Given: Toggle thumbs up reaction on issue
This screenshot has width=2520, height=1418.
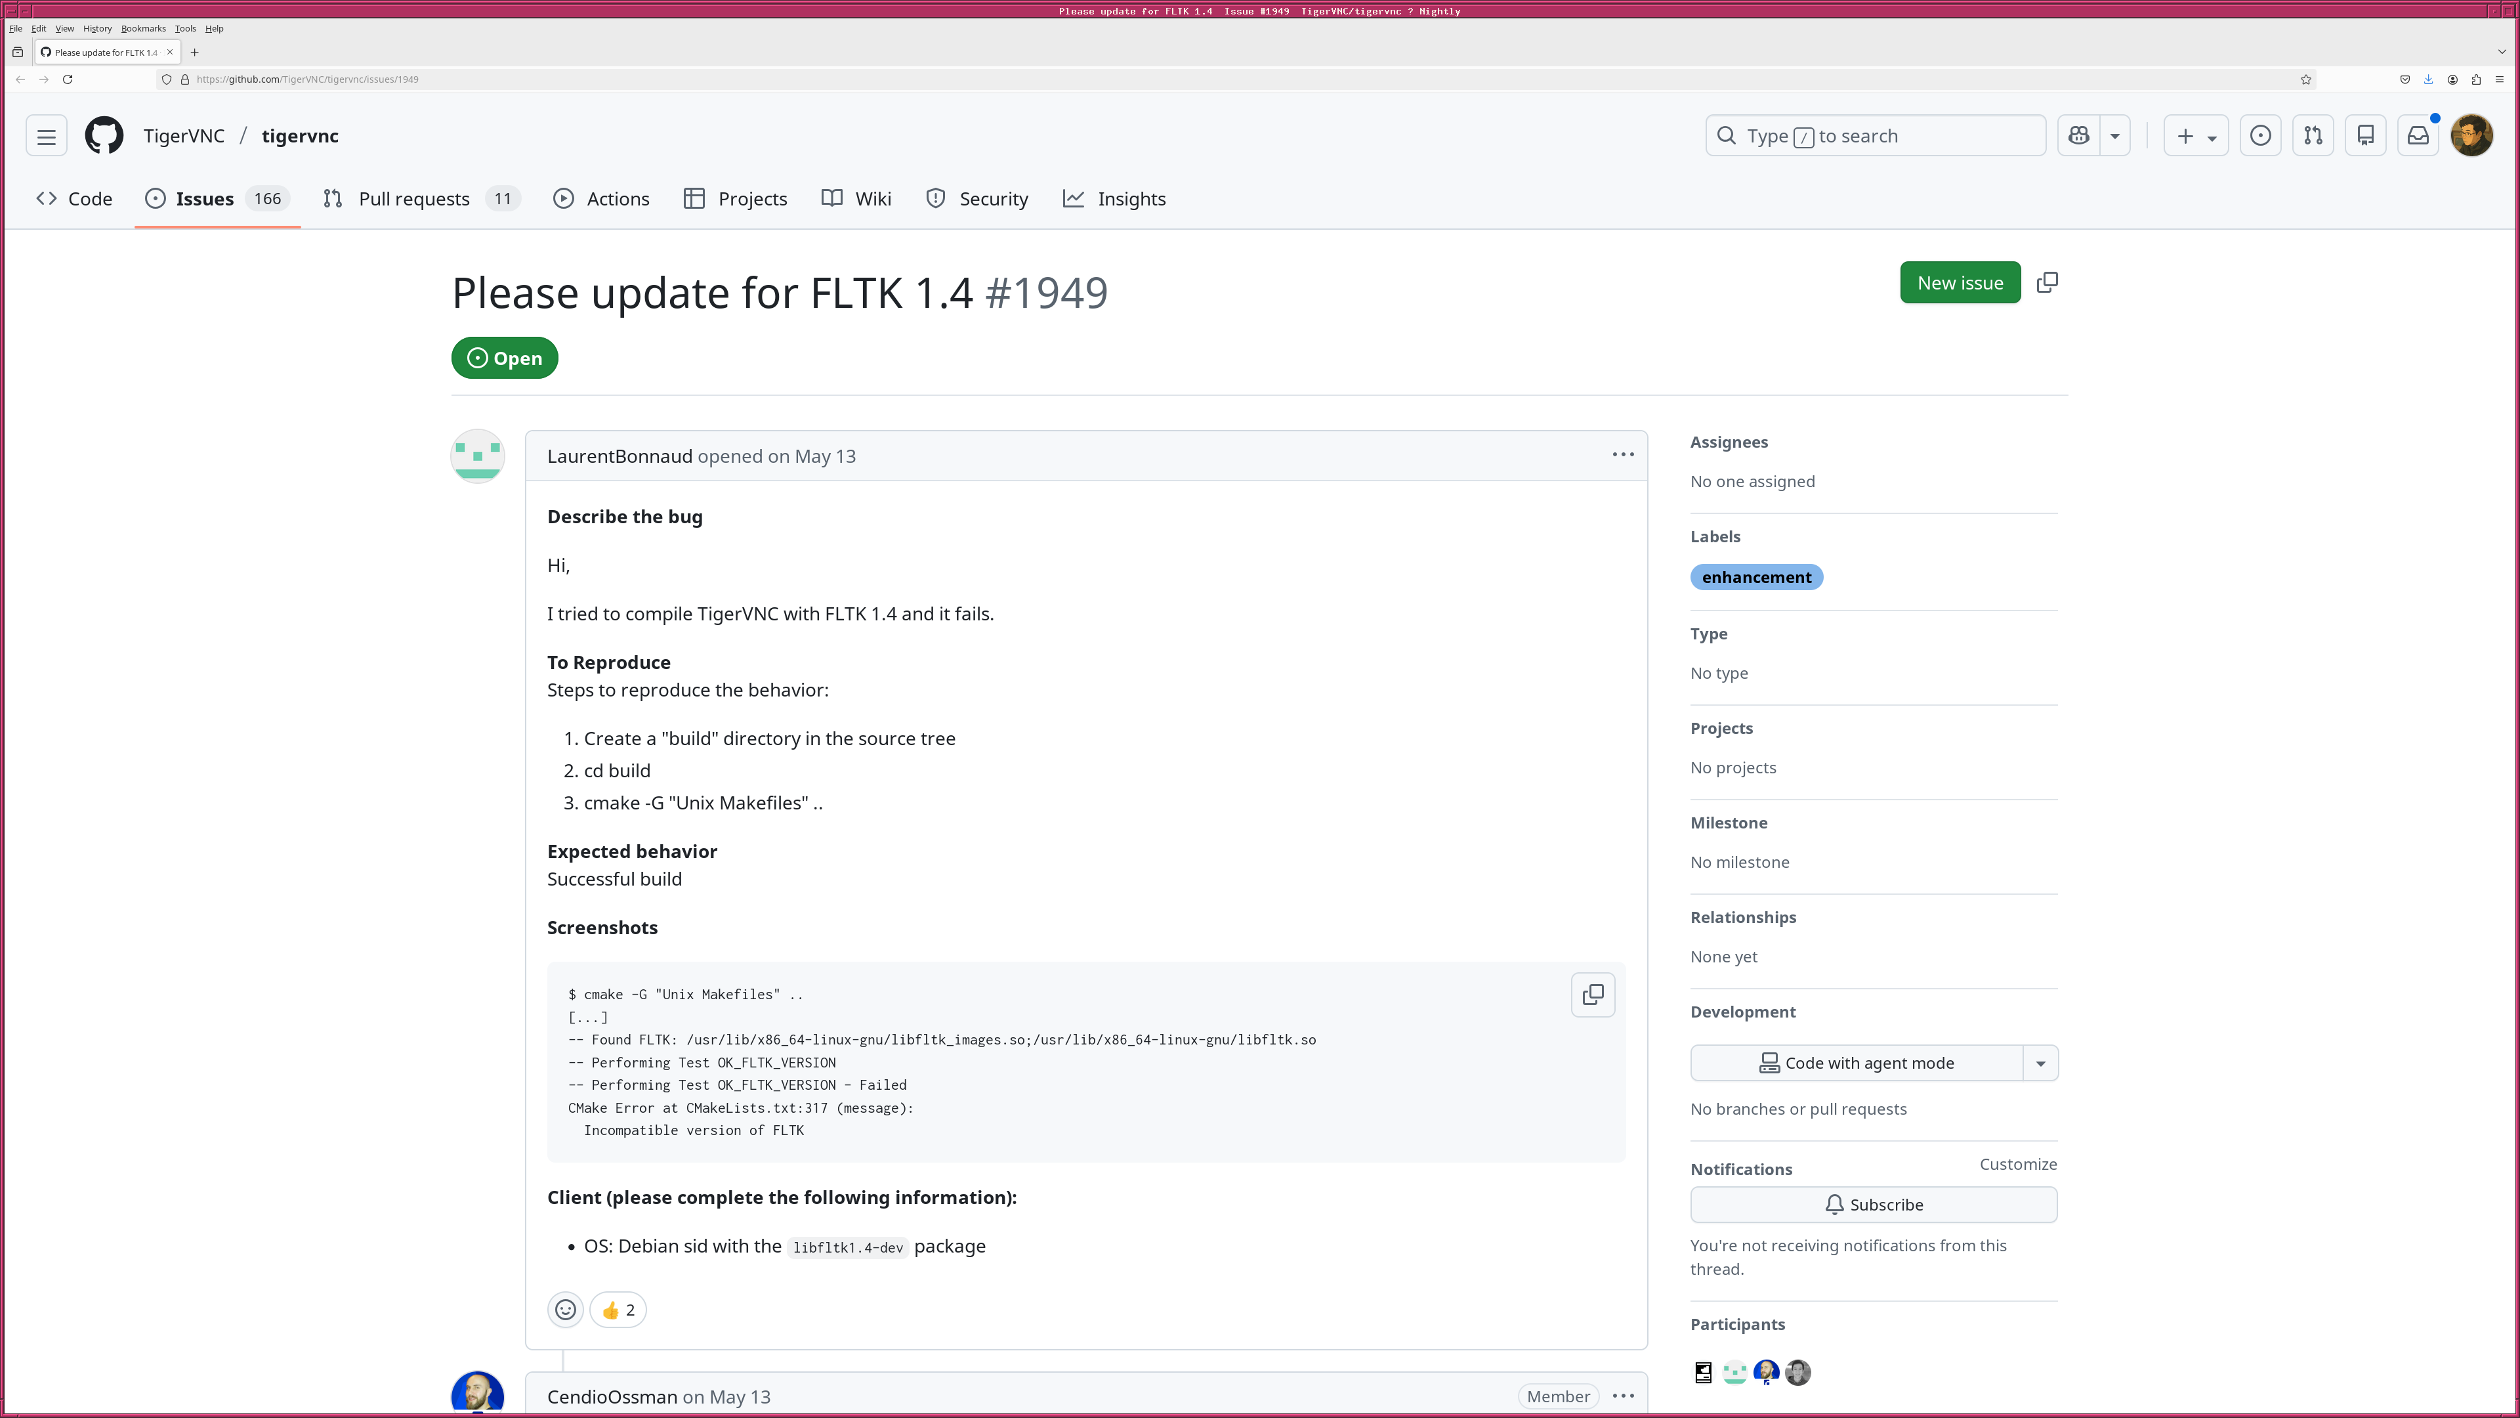Looking at the screenshot, I should tap(618, 1310).
